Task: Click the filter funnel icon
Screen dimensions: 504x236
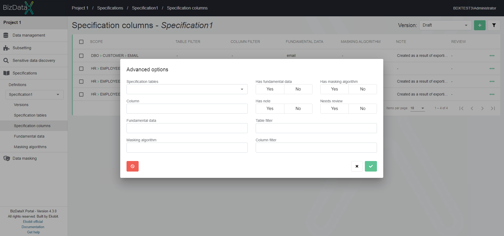Action: (x=494, y=25)
